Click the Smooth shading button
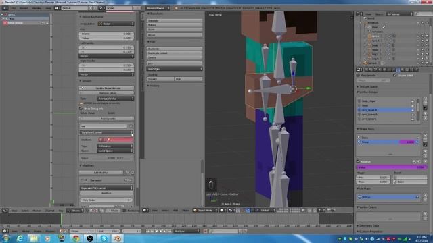The width and height of the screenshot is (433, 243). [x=160, y=79]
